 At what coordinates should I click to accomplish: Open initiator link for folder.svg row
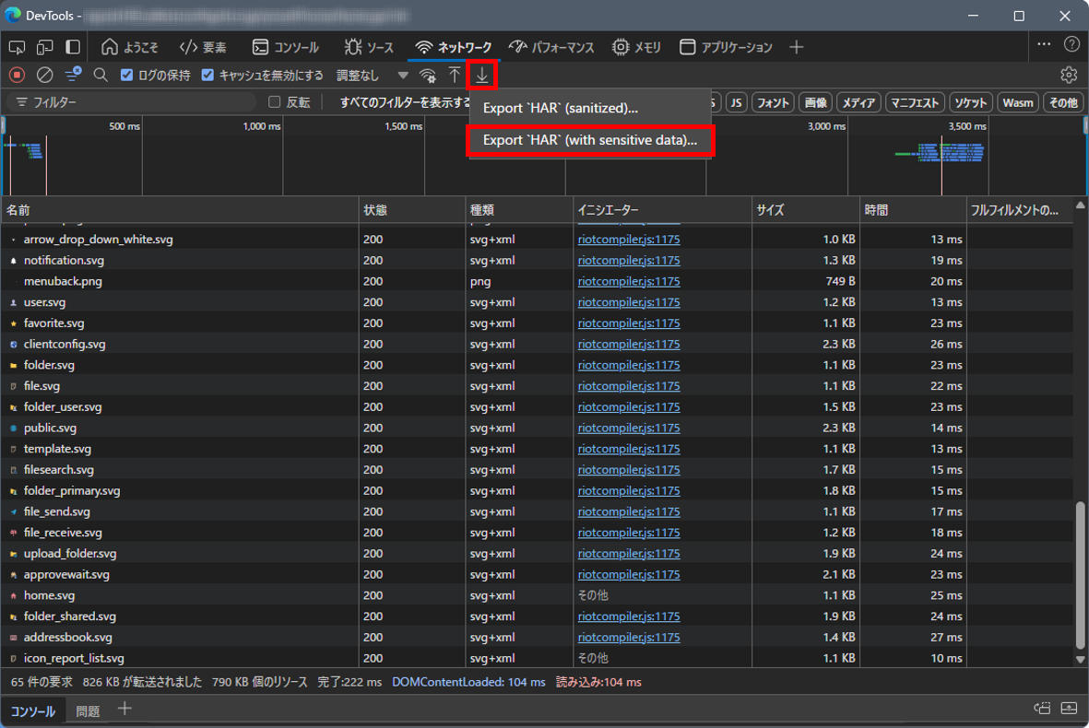[629, 365]
